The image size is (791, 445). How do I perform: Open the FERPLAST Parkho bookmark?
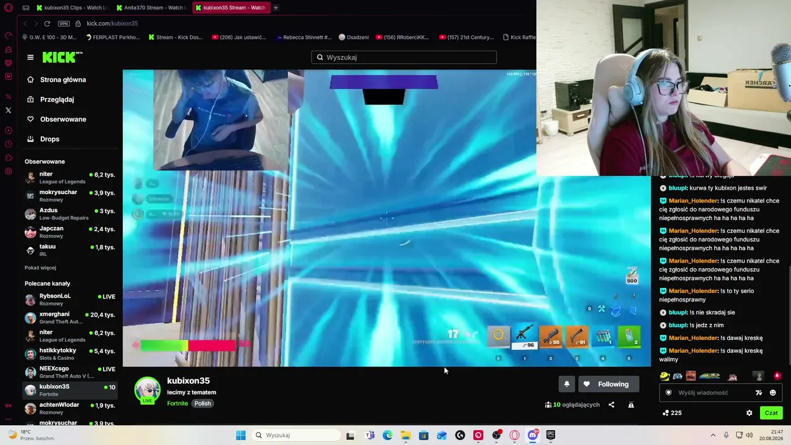[113, 37]
